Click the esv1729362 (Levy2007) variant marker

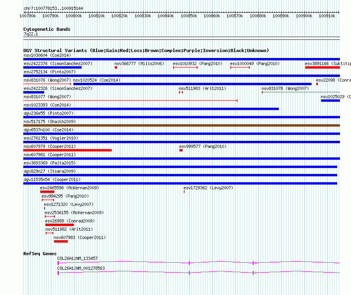pyautogui.click(x=184, y=192)
